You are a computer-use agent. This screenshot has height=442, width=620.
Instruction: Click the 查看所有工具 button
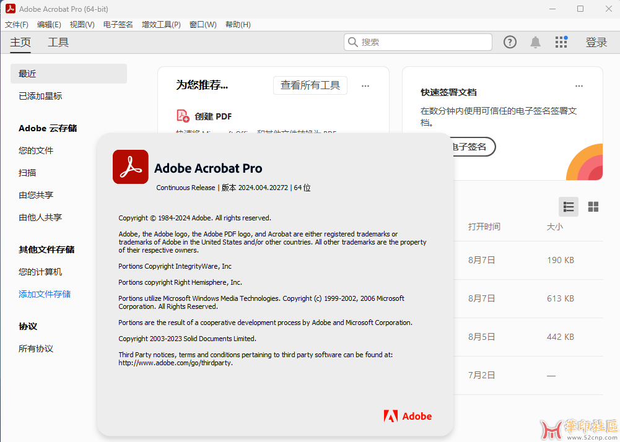[x=310, y=85]
